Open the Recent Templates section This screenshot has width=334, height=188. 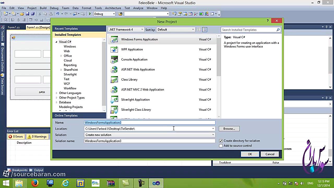(79, 28)
